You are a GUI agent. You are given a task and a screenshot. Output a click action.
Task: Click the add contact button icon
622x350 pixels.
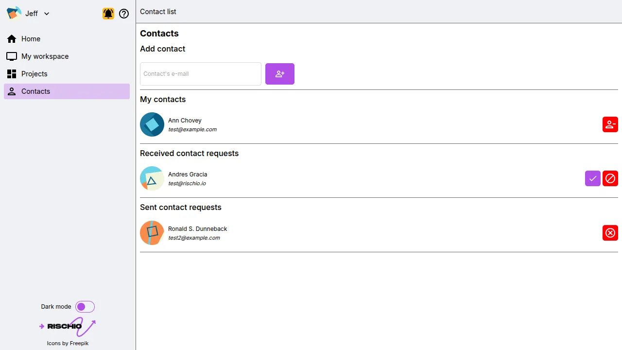[280, 74]
